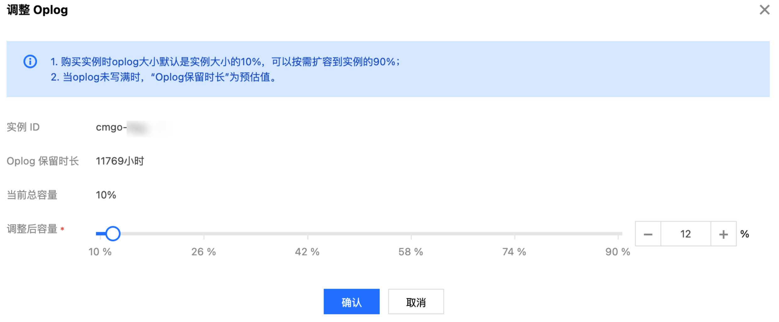
Task: Click the blue info icon
Action: [x=30, y=62]
